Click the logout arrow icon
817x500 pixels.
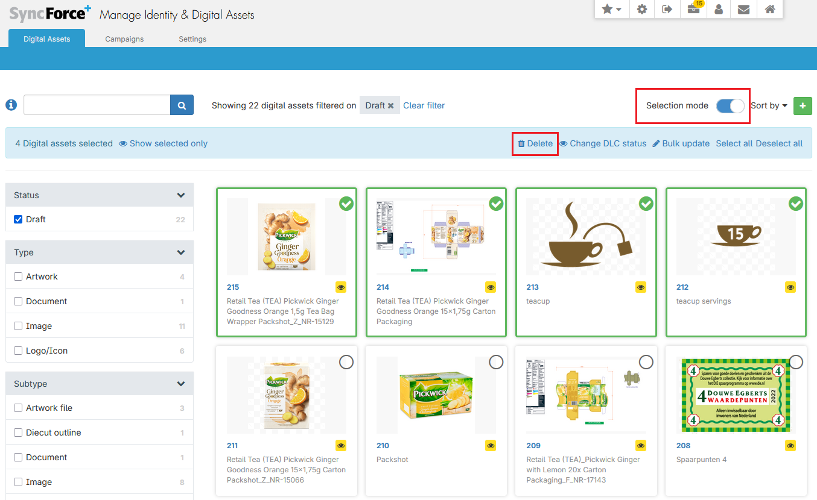click(x=667, y=9)
